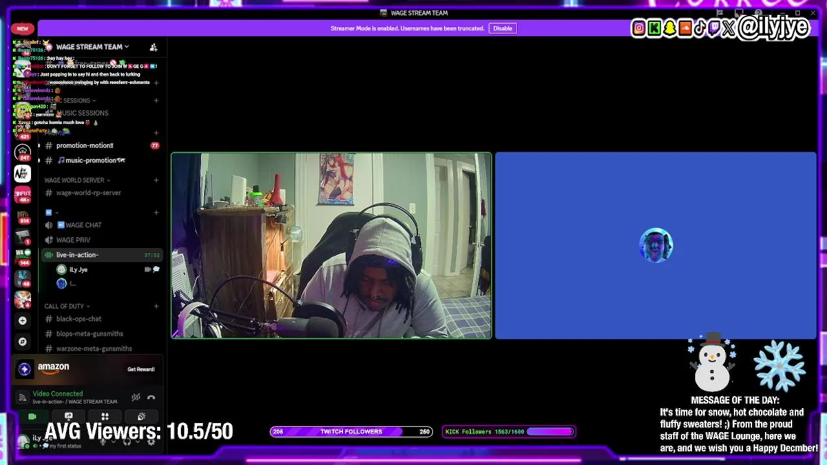This screenshot has width=827, height=465.
Task: Expand threads arrow beside promotion-motion!!
Action: click(x=39, y=145)
